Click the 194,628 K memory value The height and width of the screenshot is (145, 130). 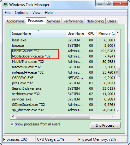tap(108, 51)
